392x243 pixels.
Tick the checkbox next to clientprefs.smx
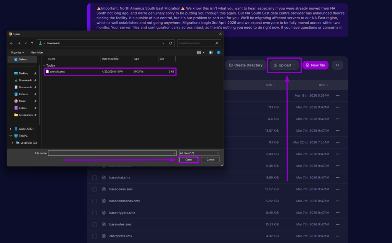click(94, 236)
